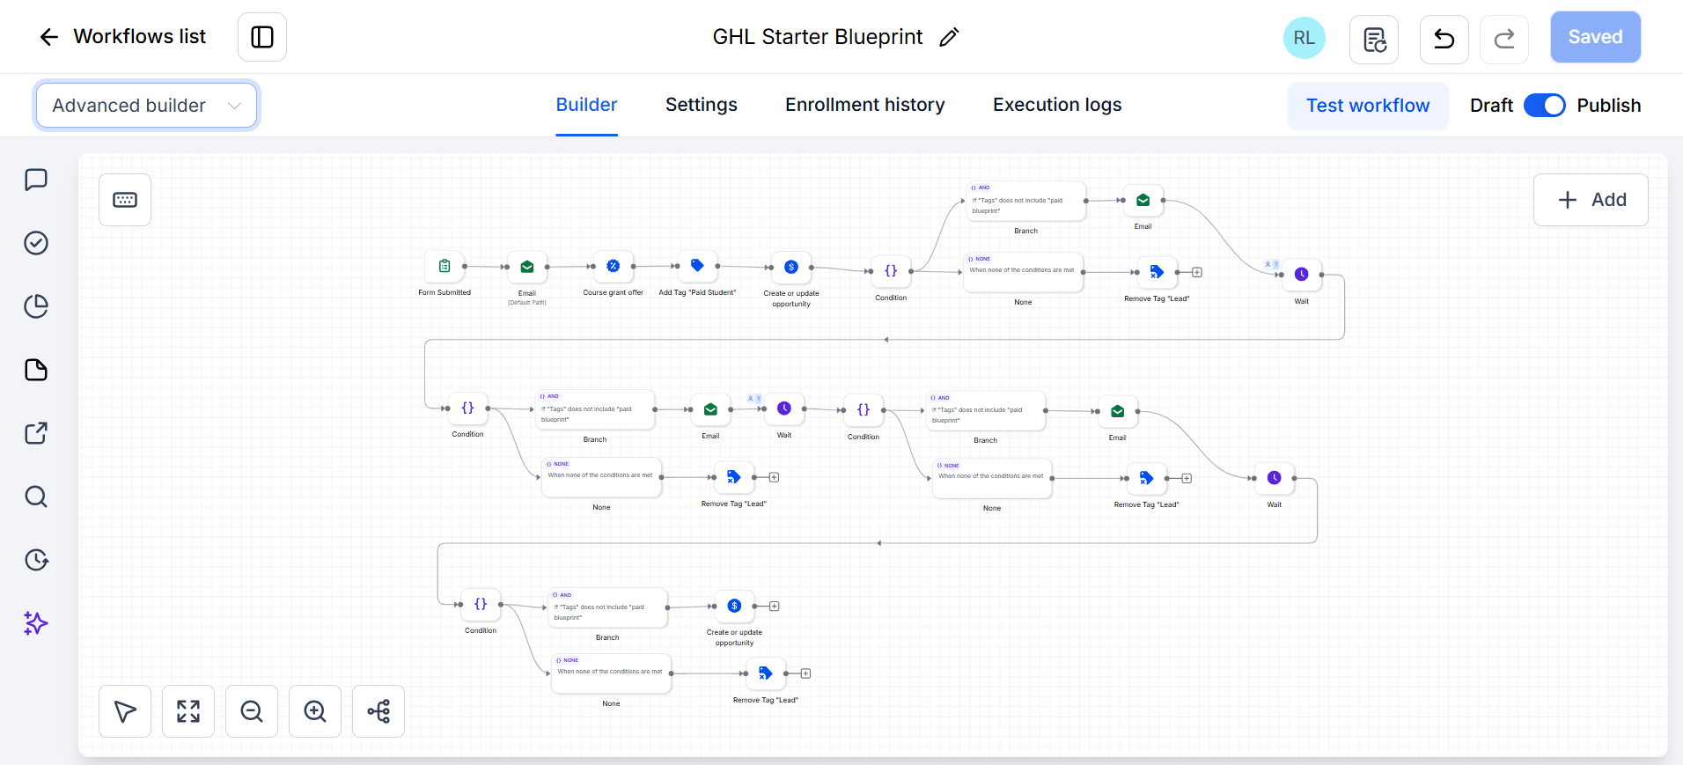Open the external link sidebar icon
The height and width of the screenshot is (765, 1683).
pyautogui.click(x=36, y=433)
